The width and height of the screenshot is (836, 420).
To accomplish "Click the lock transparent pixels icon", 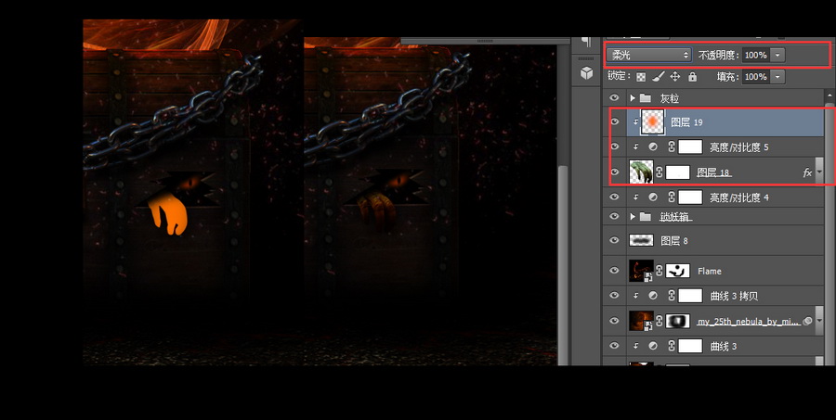I will coord(641,77).
